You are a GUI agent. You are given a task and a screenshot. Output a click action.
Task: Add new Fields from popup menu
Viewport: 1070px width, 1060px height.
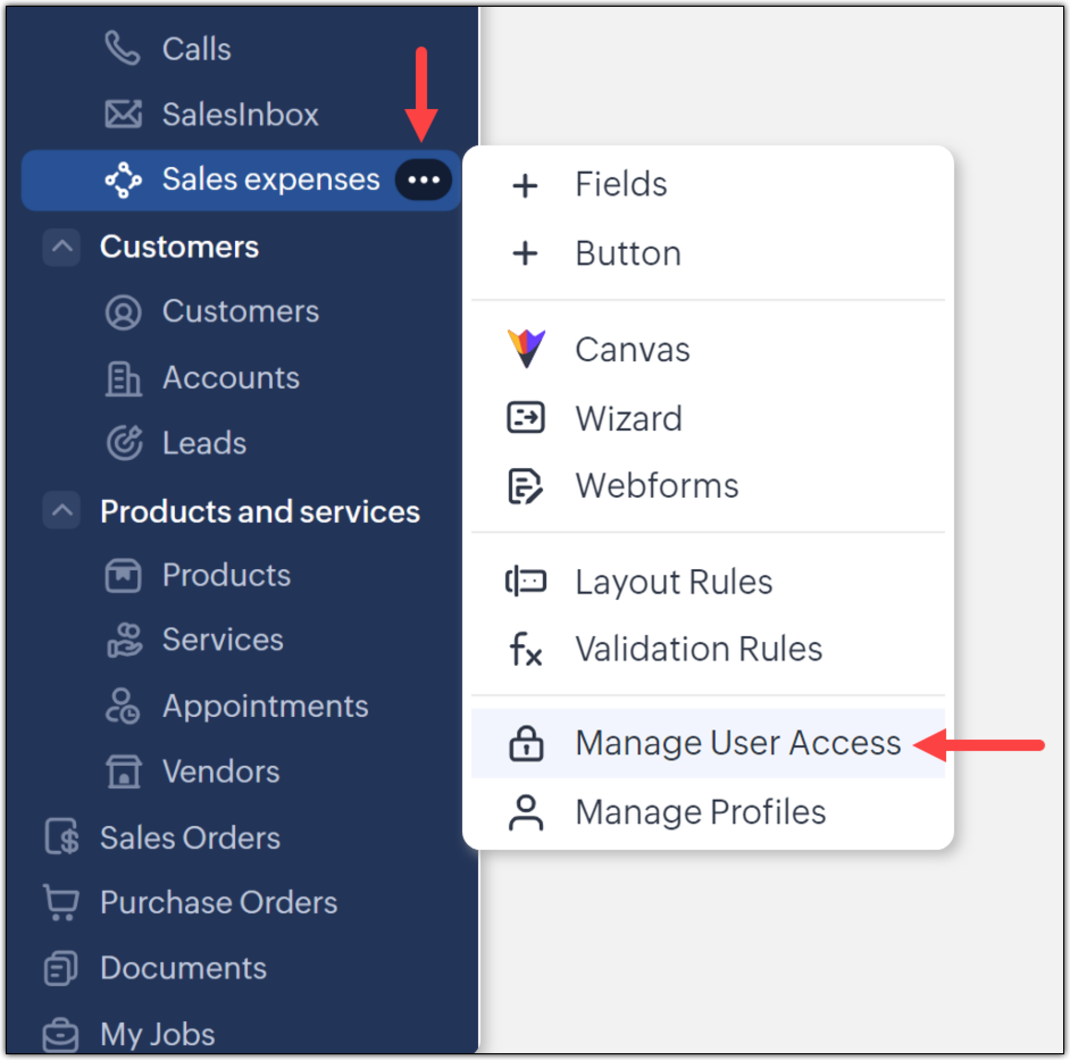[621, 185]
